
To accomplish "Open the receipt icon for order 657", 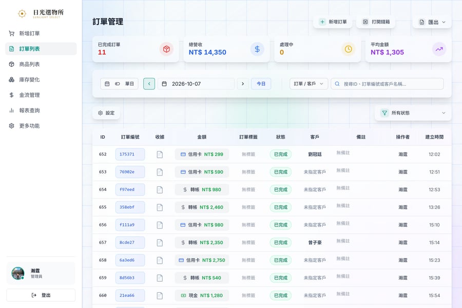I will tap(160, 243).
